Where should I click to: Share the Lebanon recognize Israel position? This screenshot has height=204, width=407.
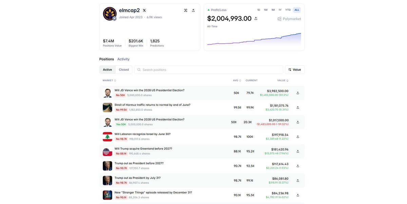[x=298, y=137]
